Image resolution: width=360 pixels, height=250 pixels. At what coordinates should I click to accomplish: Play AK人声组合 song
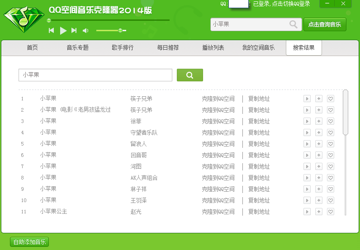pos(307,178)
